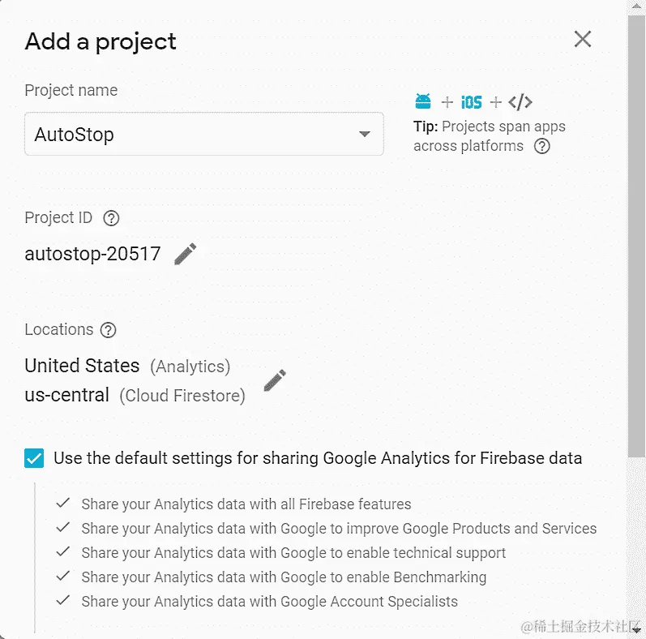Open the Project ID help icon
Image resolution: width=646 pixels, height=639 pixels.
[112, 218]
